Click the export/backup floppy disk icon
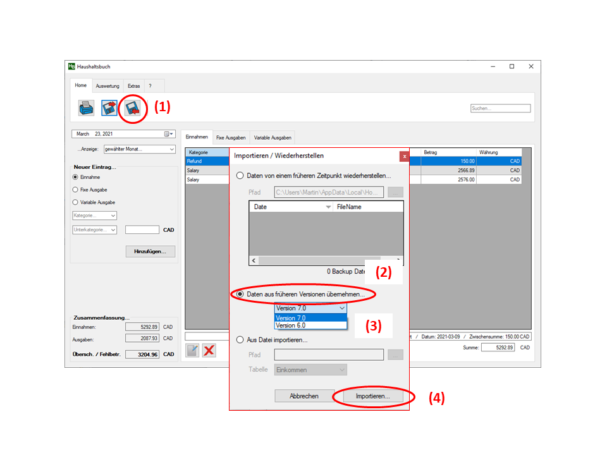The image size is (607, 455). pos(109,108)
